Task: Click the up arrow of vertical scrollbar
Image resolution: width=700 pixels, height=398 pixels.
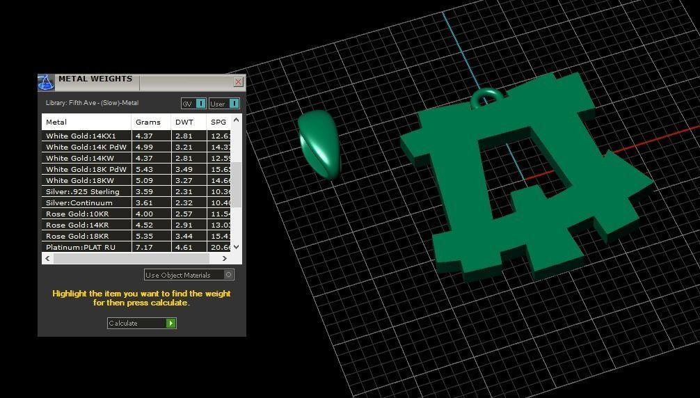Action: pos(236,120)
